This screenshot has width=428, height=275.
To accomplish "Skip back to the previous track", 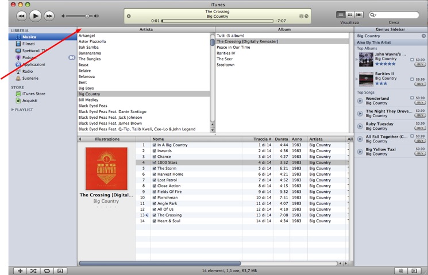I will tap(22, 16).
